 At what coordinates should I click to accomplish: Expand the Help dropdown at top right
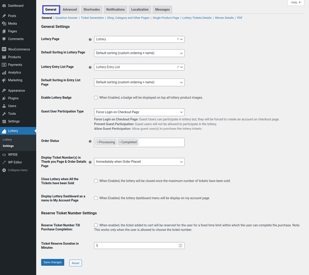(296, 2)
